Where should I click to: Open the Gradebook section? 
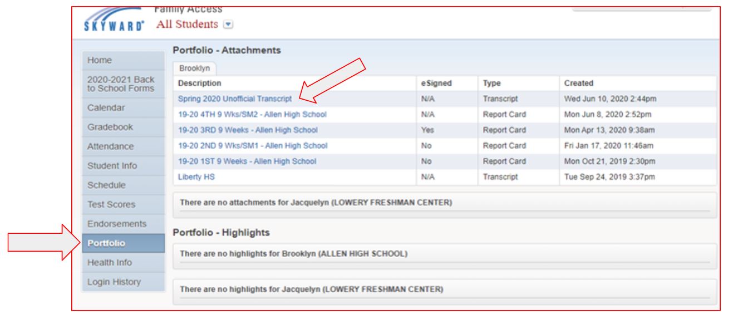click(106, 127)
